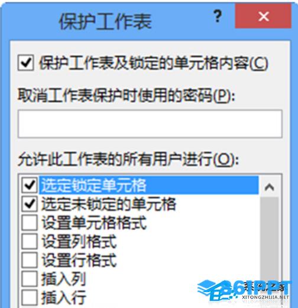Viewport: 298px width, 308px height.
Task: Uncheck 保护工作表及锁定的单元格内容 checkbox
Action: (25, 63)
